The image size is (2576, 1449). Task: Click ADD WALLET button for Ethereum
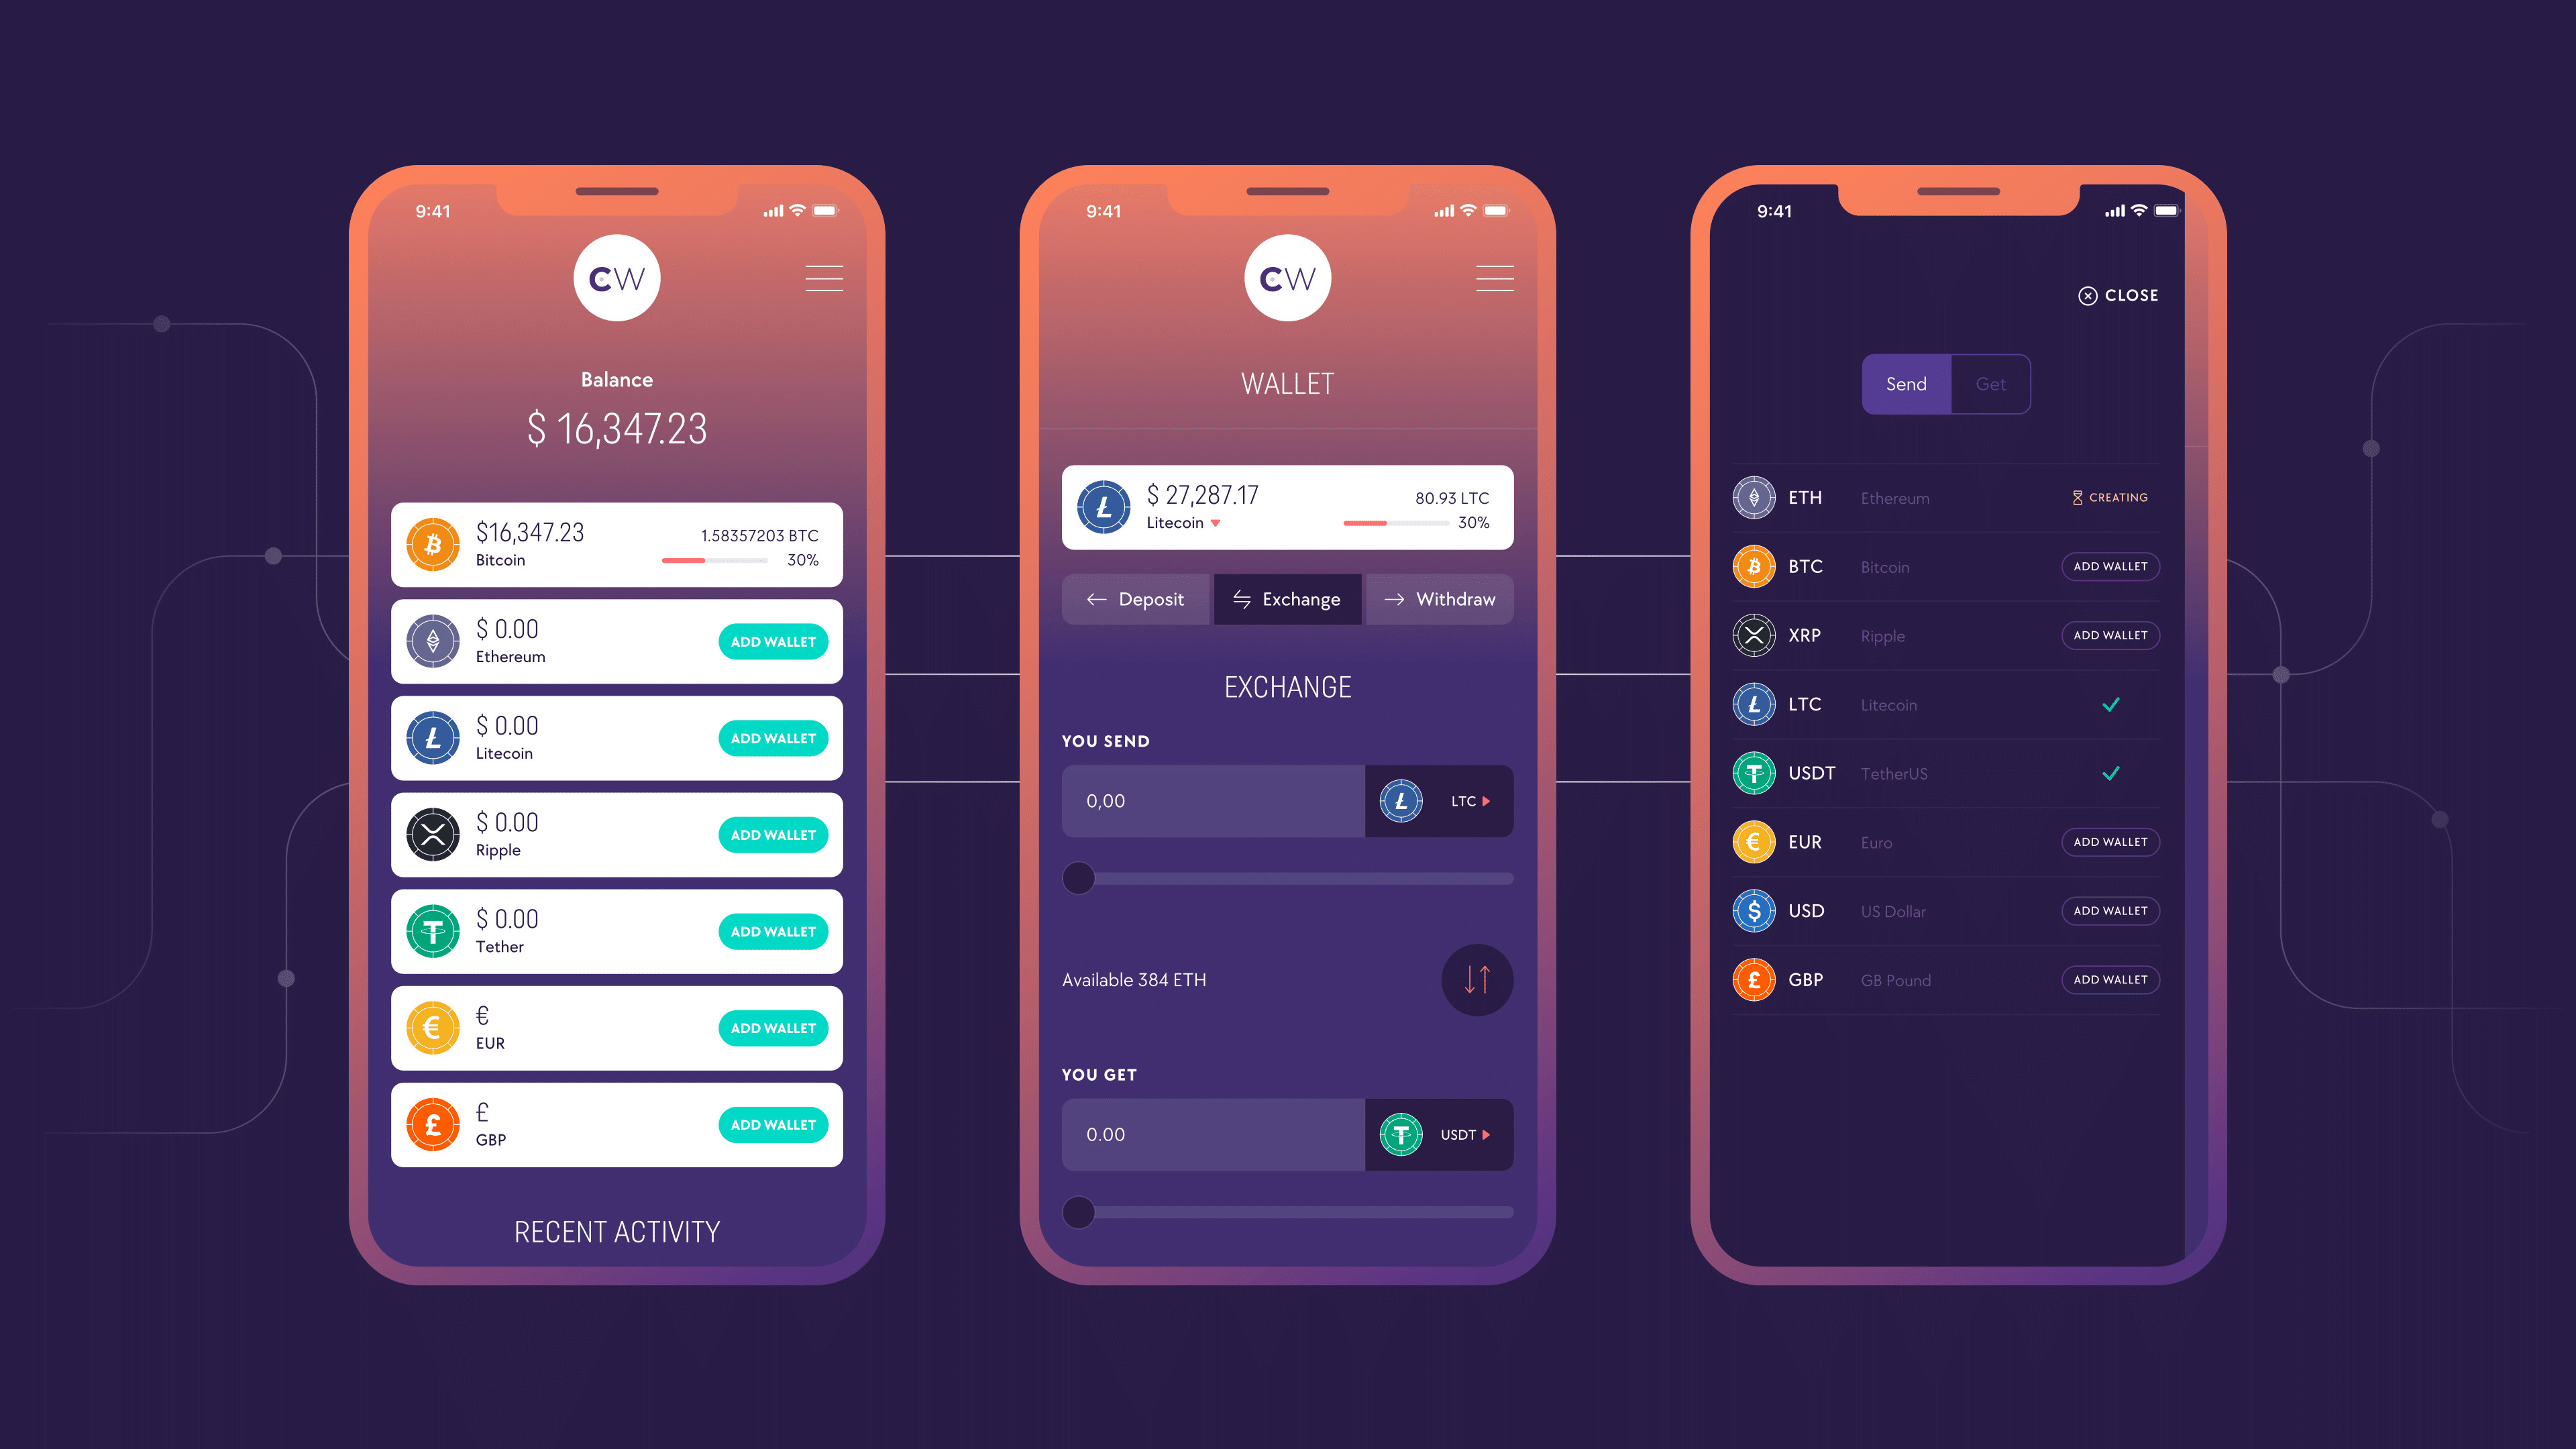(771, 641)
